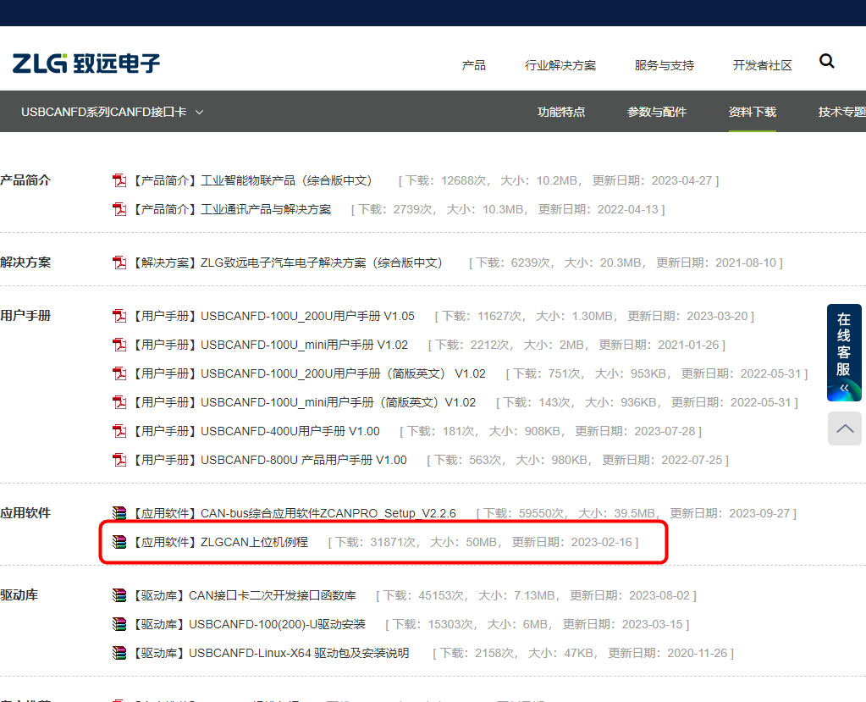Image resolution: width=866 pixels, height=702 pixels.
Task: Open the 开发者社区 menu
Action: [762, 65]
